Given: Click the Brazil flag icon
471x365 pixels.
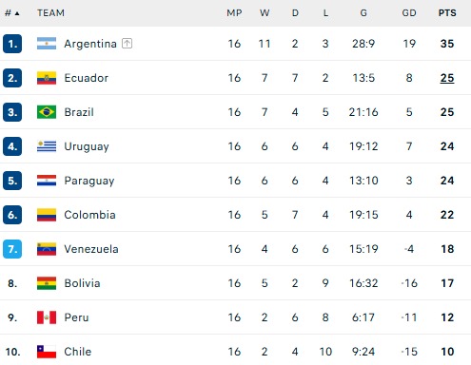Looking at the screenshot, I should click(x=47, y=112).
